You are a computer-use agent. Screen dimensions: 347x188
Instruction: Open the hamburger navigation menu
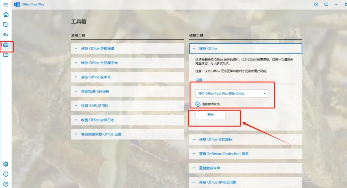click(x=6, y=4)
